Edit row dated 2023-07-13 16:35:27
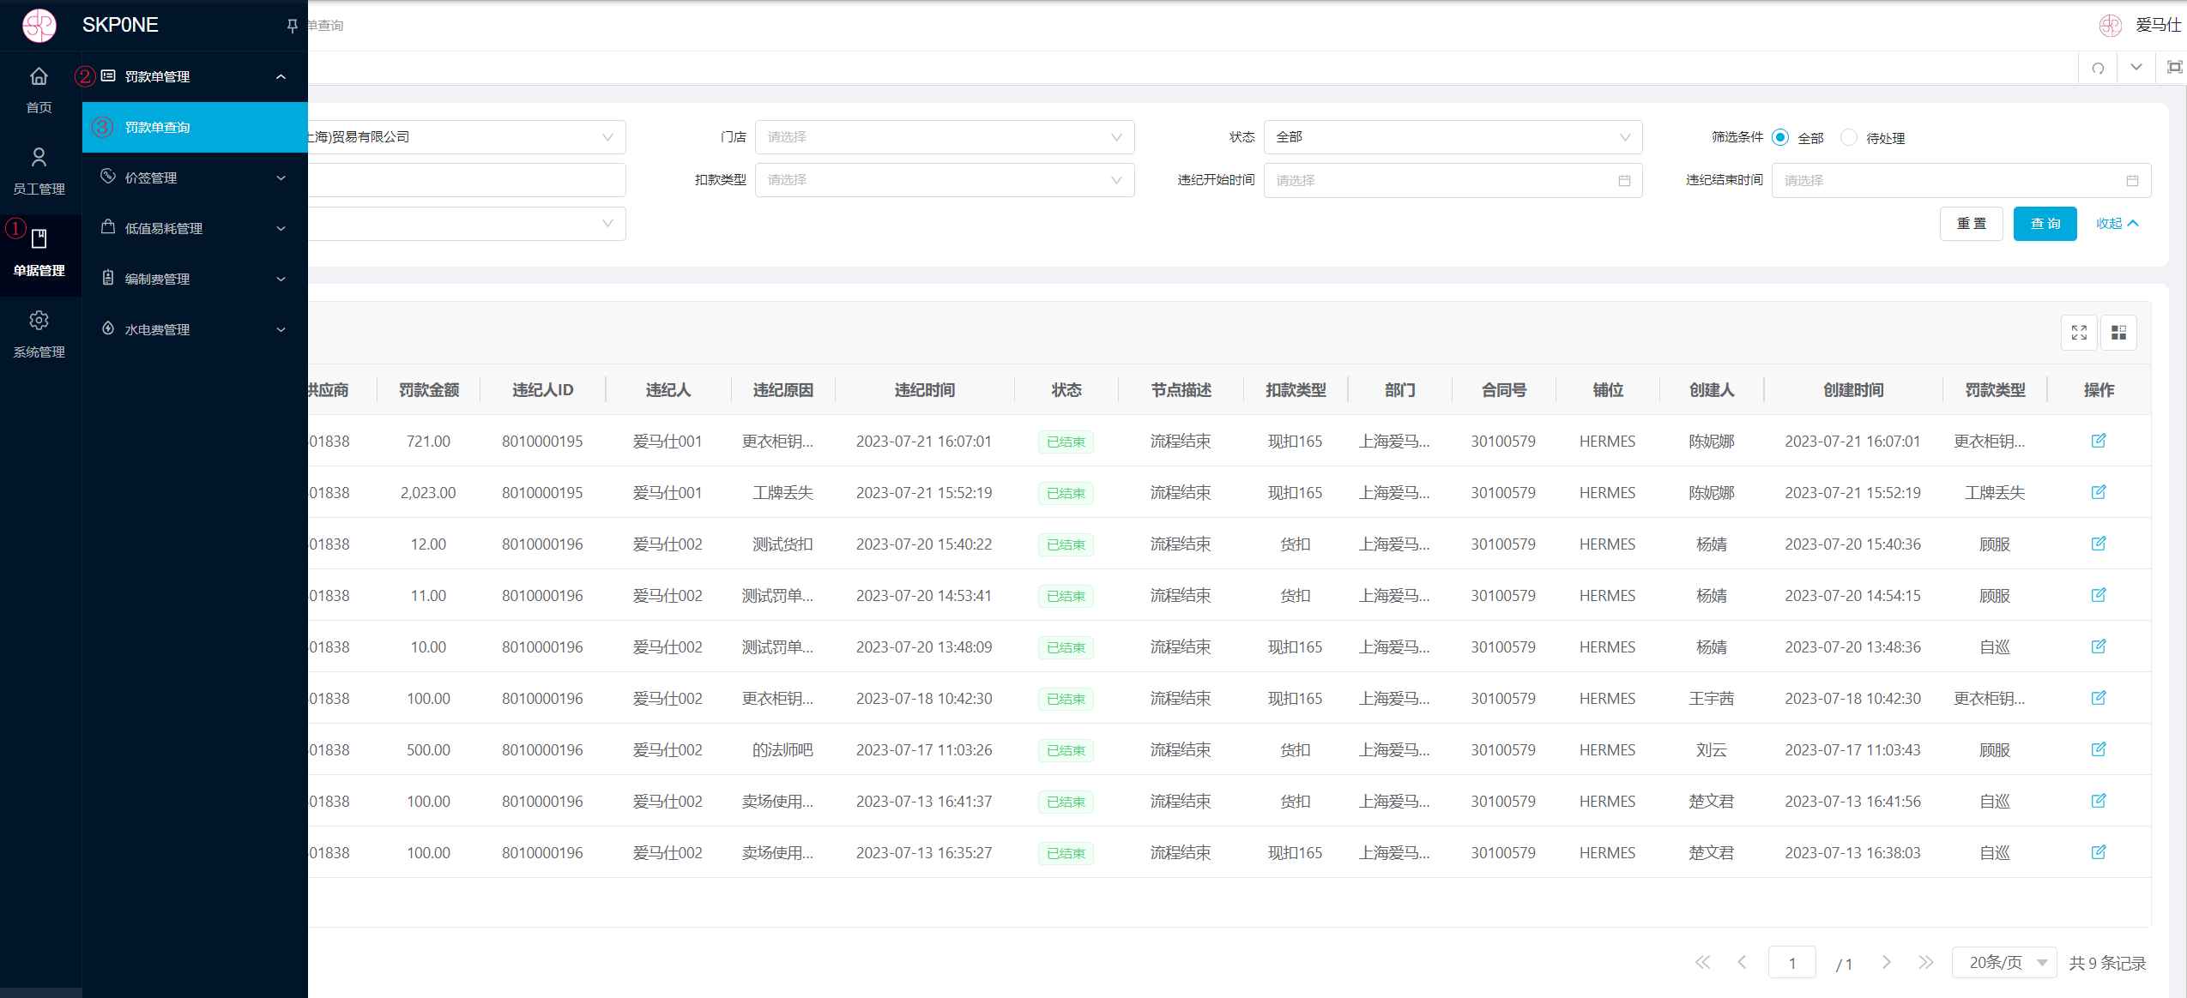Image resolution: width=2187 pixels, height=998 pixels. tap(2099, 852)
